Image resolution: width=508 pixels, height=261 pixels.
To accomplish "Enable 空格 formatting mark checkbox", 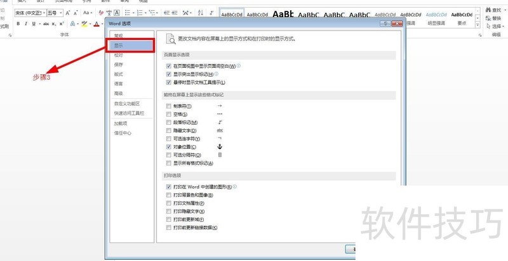I will (168, 114).
